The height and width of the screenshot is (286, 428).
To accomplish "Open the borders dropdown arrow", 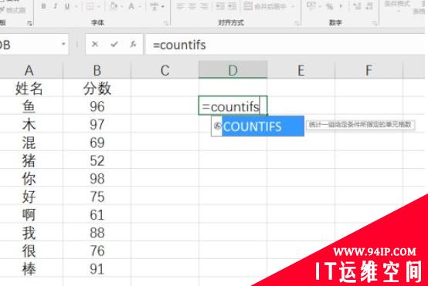I will [99, 6].
